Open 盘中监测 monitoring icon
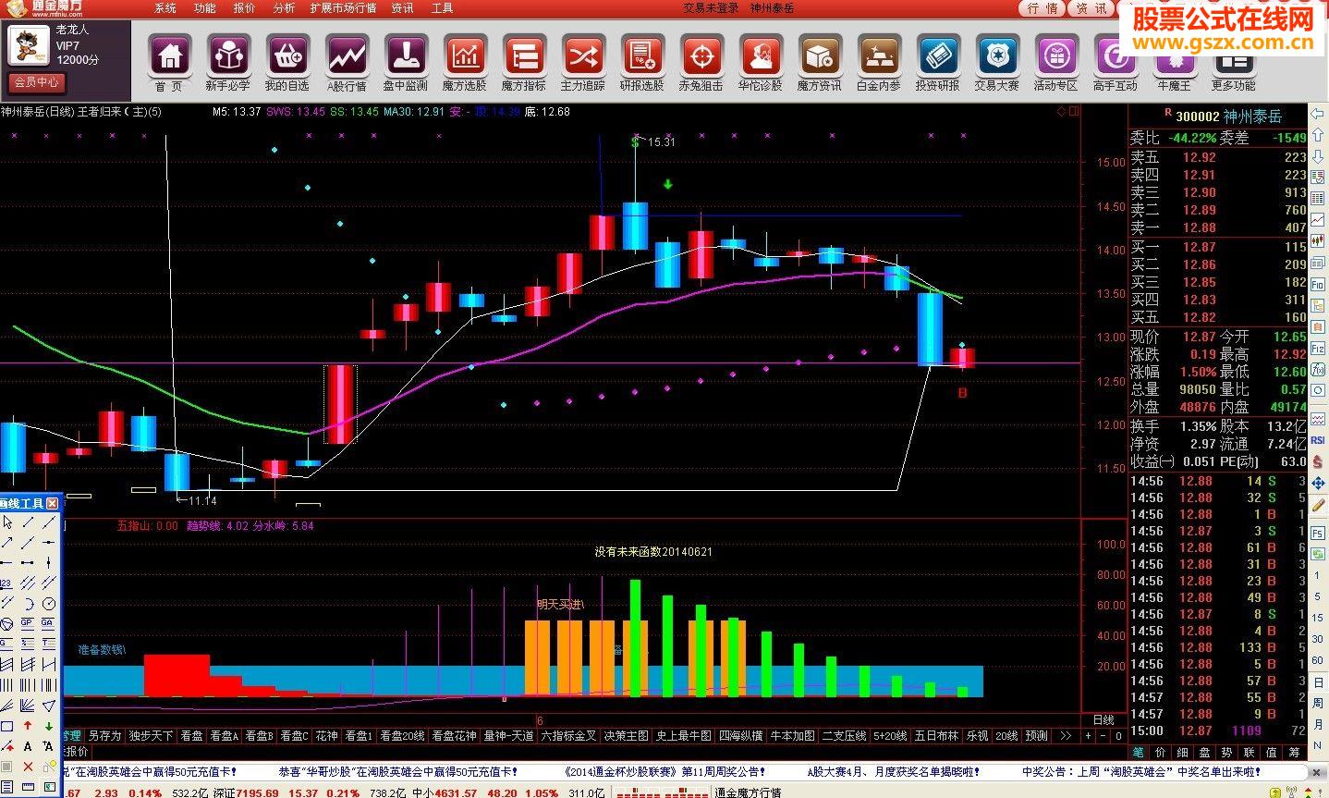Viewport: 1329px width, 798px height. pos(405,55)
